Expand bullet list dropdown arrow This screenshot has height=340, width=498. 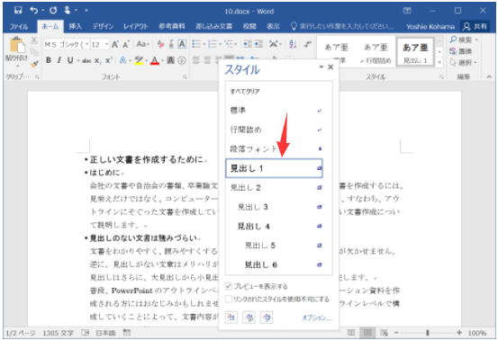point(204,44)
